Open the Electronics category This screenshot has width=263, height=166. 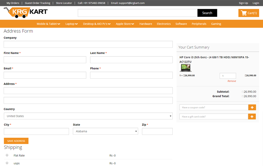164,24
